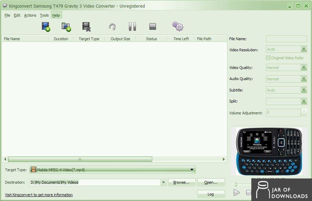The width and height of the screenshot is (312, 201).
Task: Maximize the Kingconvert window
Action: 298,6
